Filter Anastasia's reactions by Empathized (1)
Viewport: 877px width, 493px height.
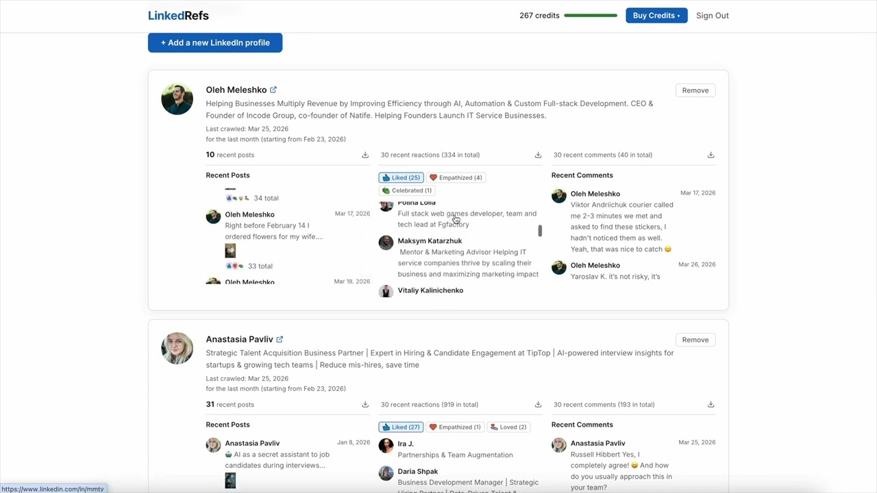coord(455,427)
